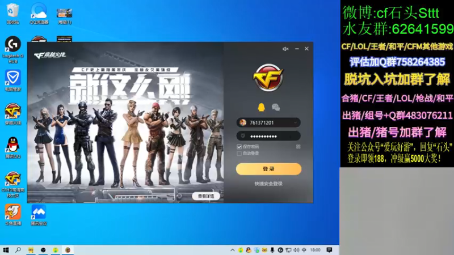Image resolution: width=454 pixels, height=255 pixels.
Task: Open the 回收站 desktop icon
Action: [12, 13]
